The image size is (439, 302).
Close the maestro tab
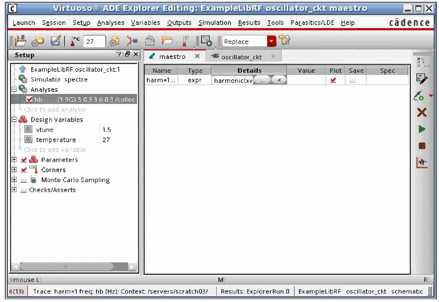pyautogui.click(x=198, y=56)
